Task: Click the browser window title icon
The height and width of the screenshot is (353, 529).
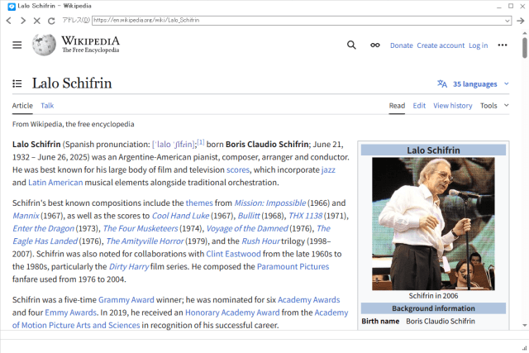Action: click(12, 6)
